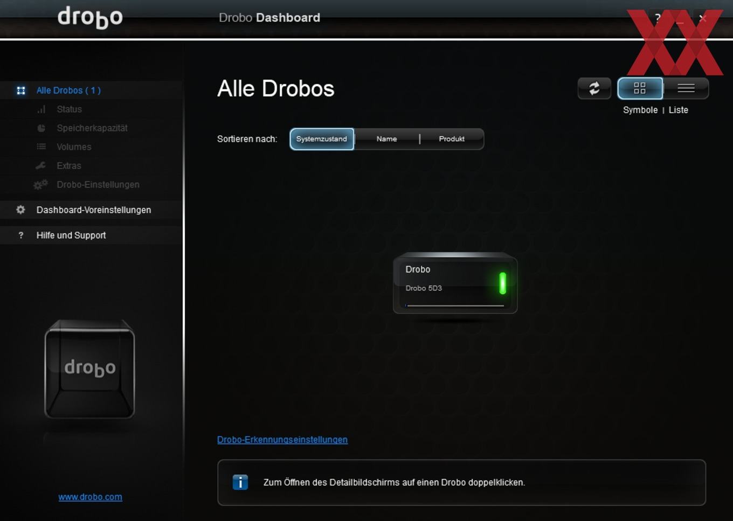The width and height of the screenshot is (733, 521).
Task: Sort by Name
Action: [386, 139]
